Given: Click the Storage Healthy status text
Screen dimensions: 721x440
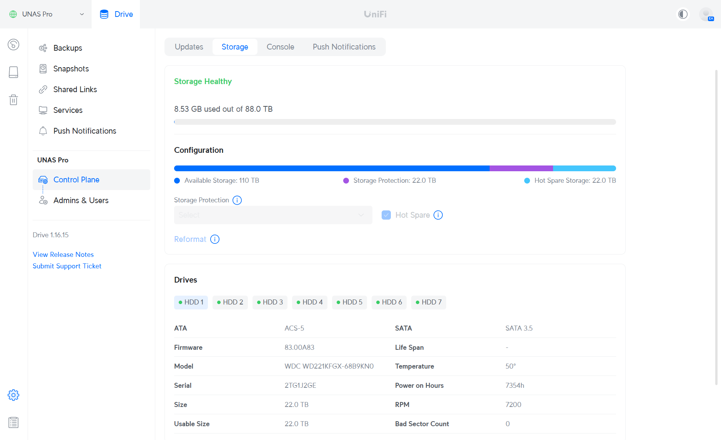Looking at the screenshot, I should tap(203, 81).
